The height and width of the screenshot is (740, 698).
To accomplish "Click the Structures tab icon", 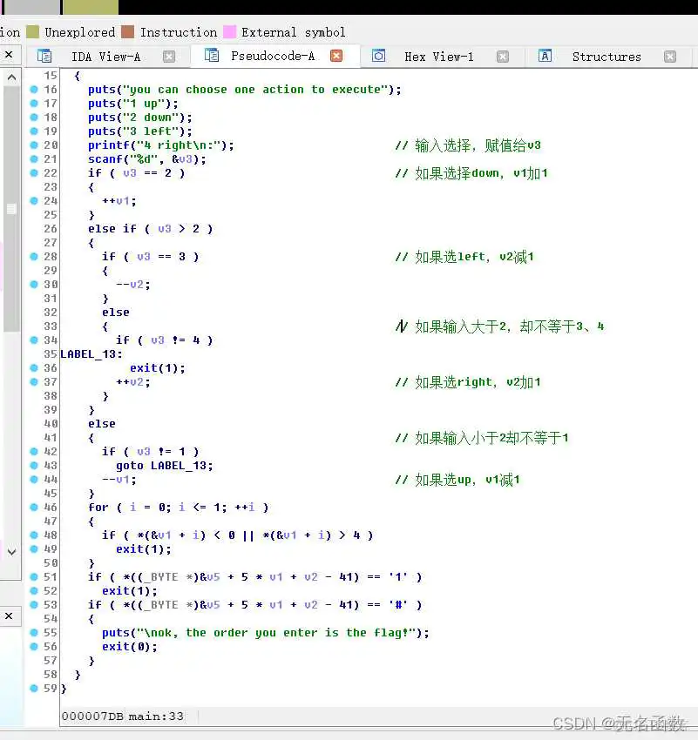I will click(x=545, y=56).
